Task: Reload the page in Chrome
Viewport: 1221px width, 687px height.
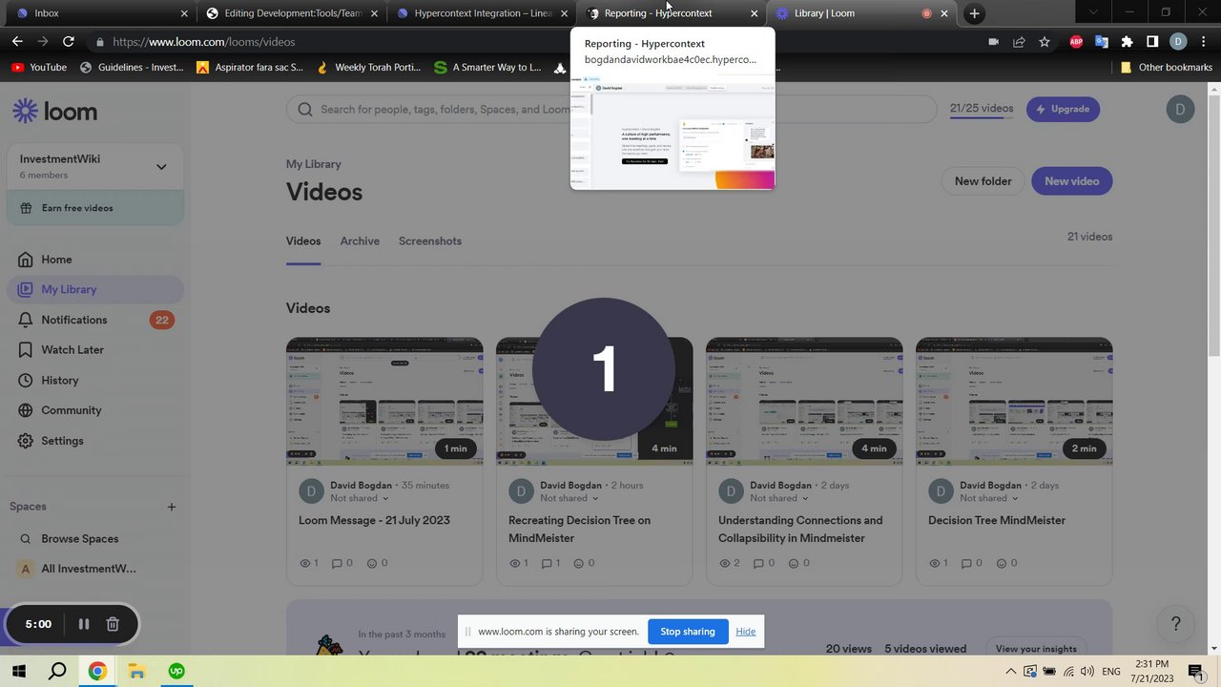Action: click(x=68, y=42)
